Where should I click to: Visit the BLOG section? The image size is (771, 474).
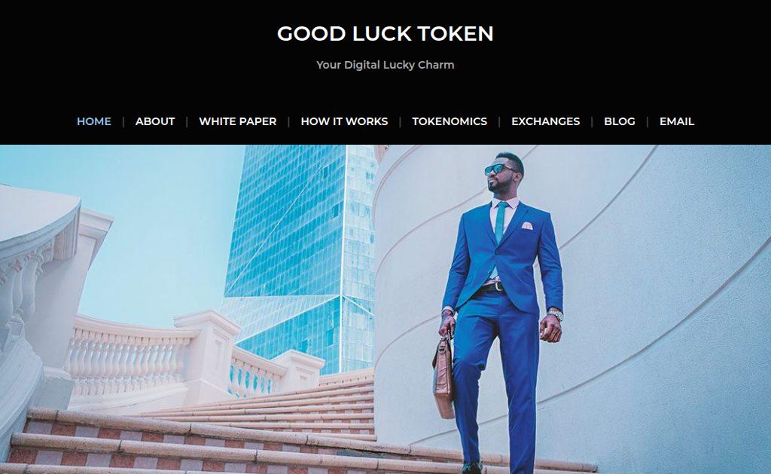tap(620, 121)
